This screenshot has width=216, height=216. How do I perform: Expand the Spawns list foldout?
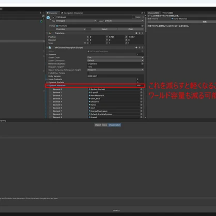click(x=47, y=54)
